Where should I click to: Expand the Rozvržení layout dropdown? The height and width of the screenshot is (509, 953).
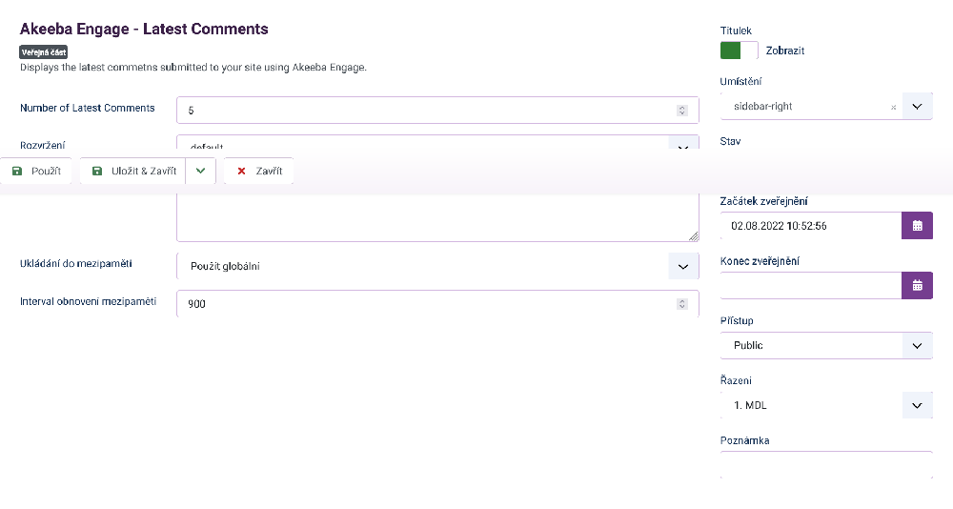[x=682, y=148]
